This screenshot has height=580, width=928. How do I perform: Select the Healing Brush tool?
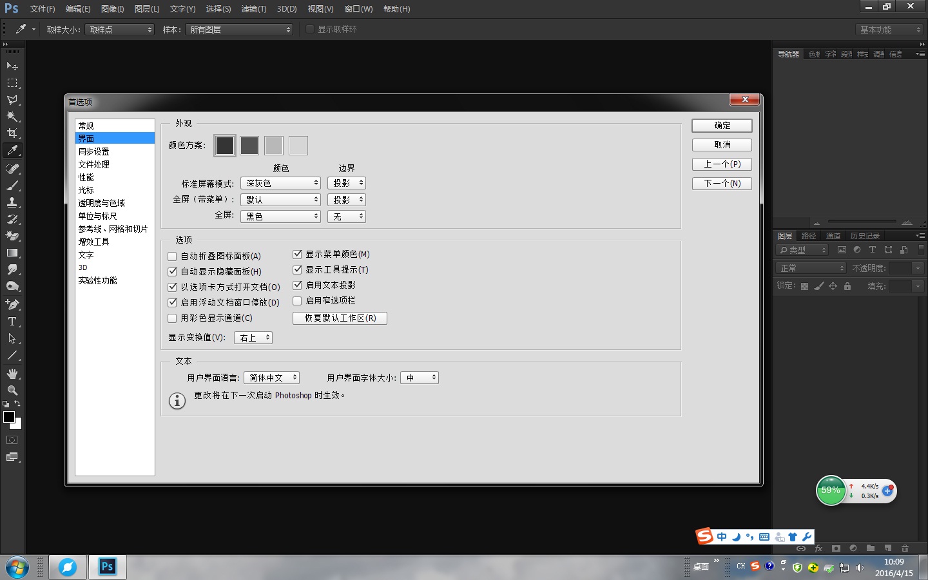tap(12, 169)
